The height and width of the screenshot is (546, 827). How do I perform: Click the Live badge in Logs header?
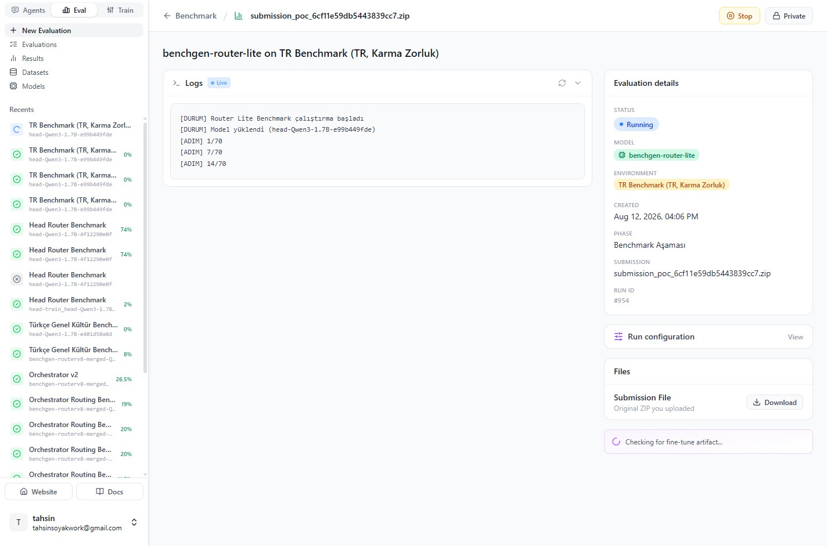pos(219,83)
